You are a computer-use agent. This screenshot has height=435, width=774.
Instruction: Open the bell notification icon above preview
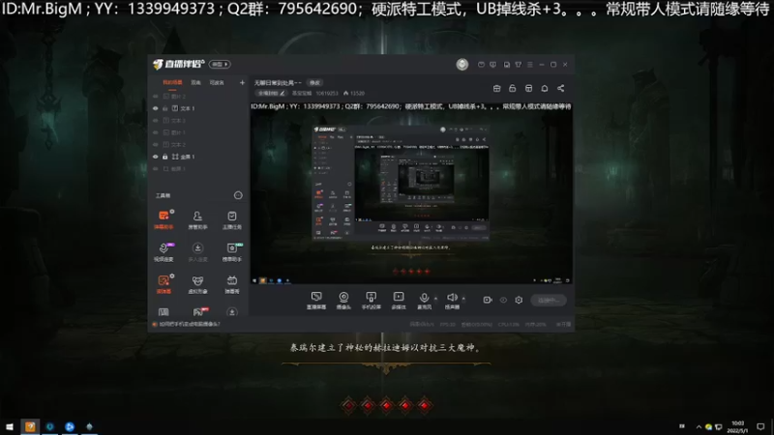[x=545, y=88]
